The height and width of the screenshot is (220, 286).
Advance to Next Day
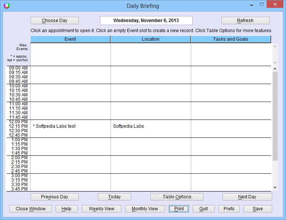click(x=247, y=197)
